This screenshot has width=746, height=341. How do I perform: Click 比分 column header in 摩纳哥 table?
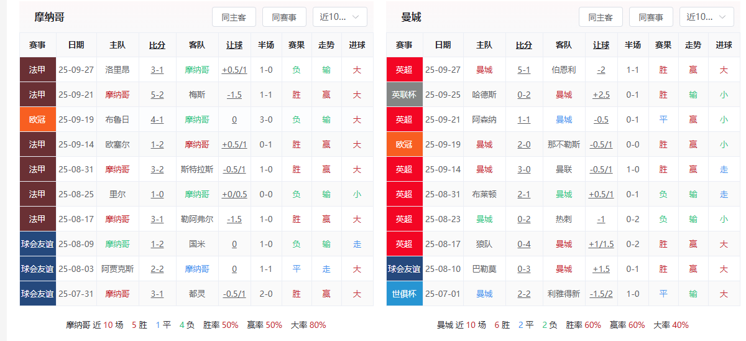tap(157, 45)
